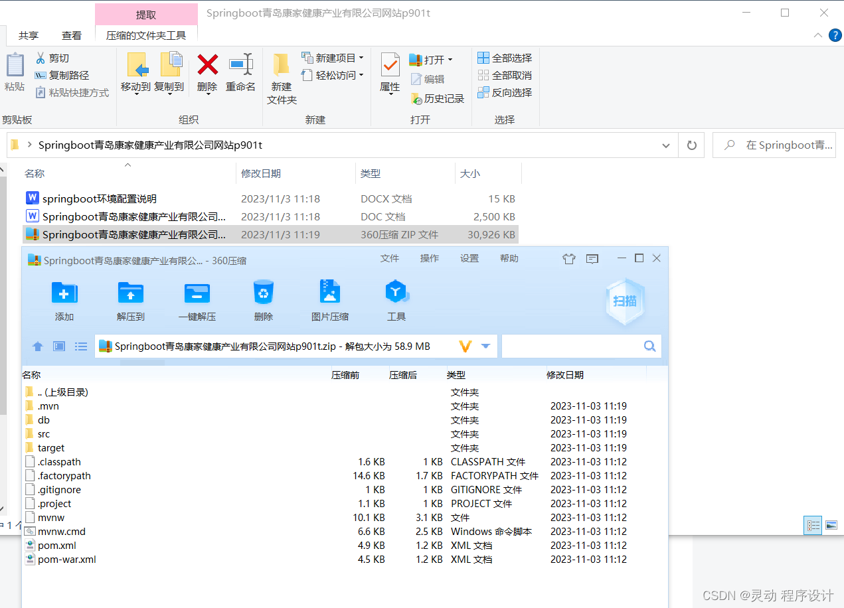Click 全部取消 in the ribbon
Image resolution: width=844 pixels, height=608 pixels.
point(505,76)
